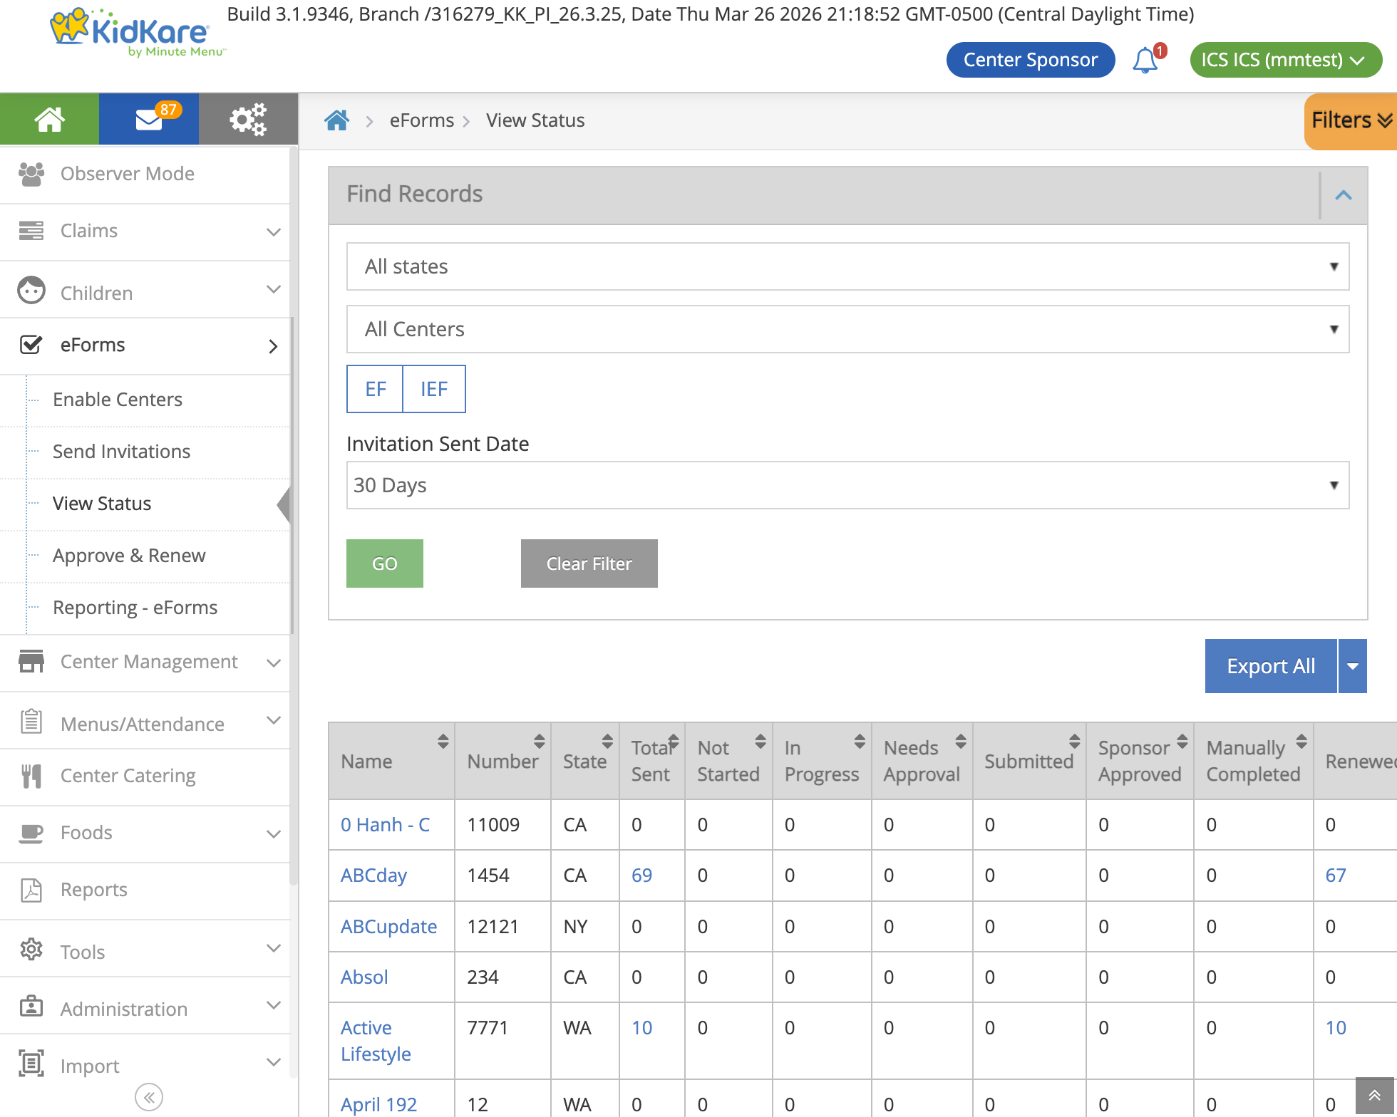Click the Foods sidebar icon
Screen dimensions: 1397x1117
pos(31,832)
